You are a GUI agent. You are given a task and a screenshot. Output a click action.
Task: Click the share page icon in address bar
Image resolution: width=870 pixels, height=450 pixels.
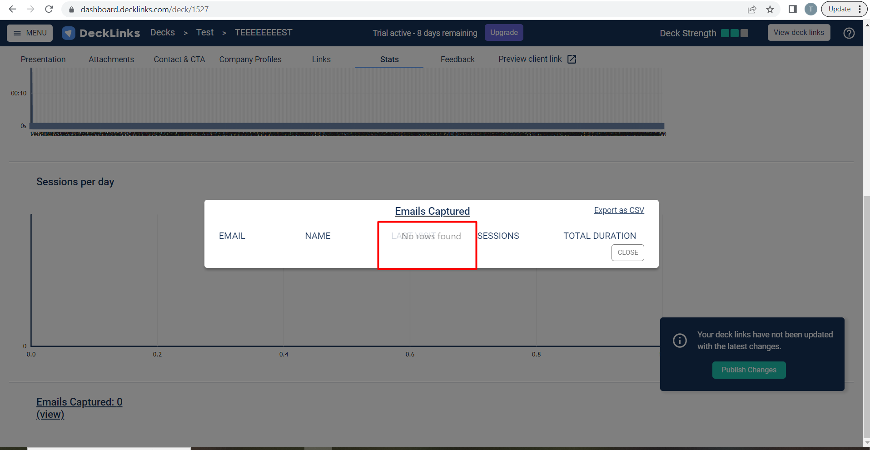(752, 10)
